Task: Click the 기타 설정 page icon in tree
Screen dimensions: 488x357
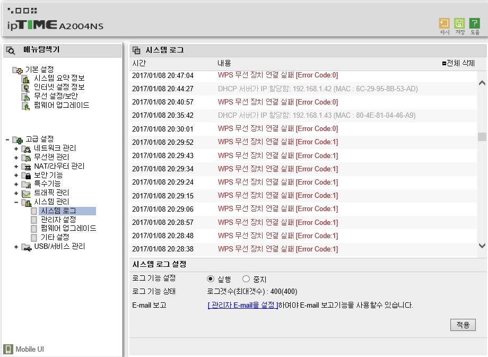Action: coord(34,238)
